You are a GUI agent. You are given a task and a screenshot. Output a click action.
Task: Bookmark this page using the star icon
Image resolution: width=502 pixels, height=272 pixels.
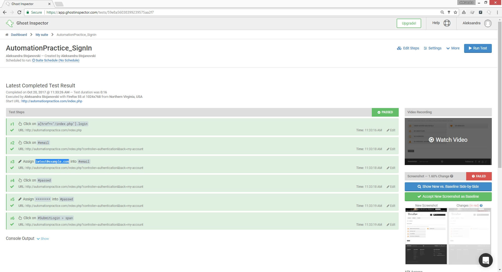click(x=455, y=12)
